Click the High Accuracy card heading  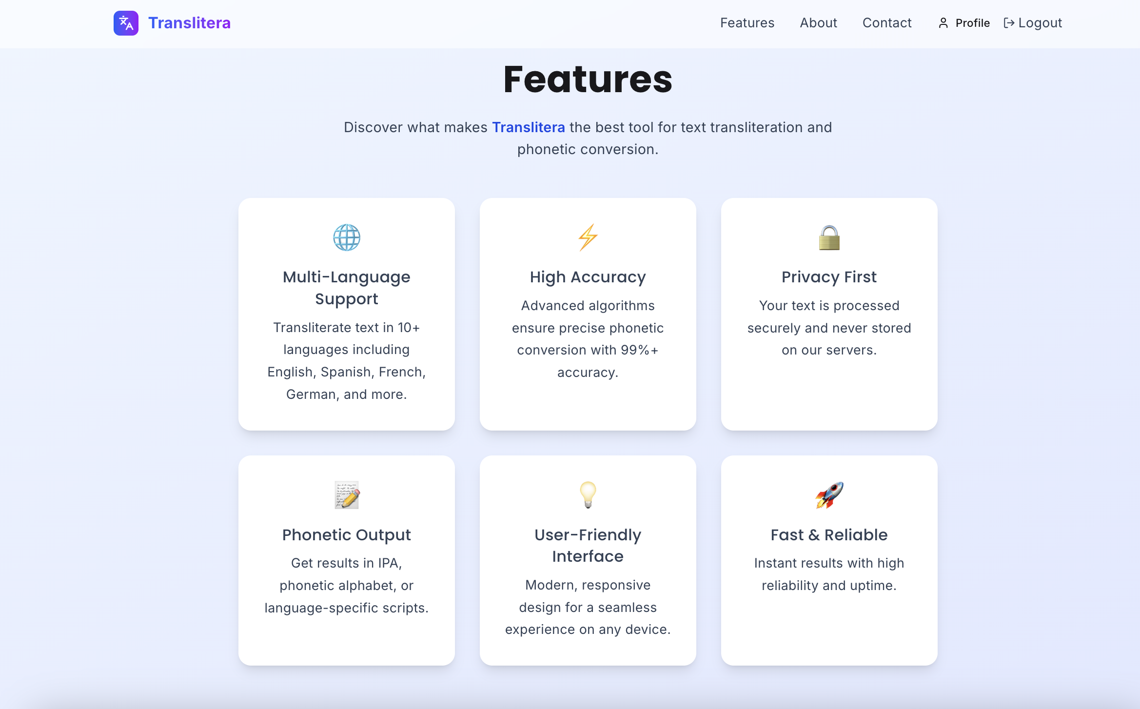click(x=588, y=276)
